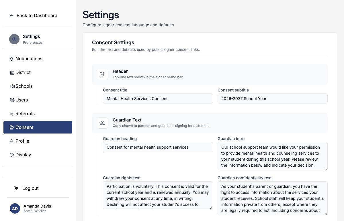Click the Guardian confidentiality text label

click(x=245, y=178)
